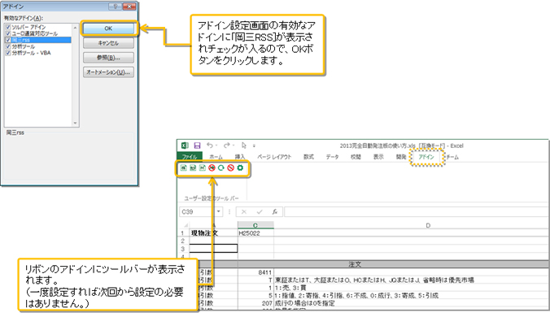Click the キャンセル button

[108, 43]
